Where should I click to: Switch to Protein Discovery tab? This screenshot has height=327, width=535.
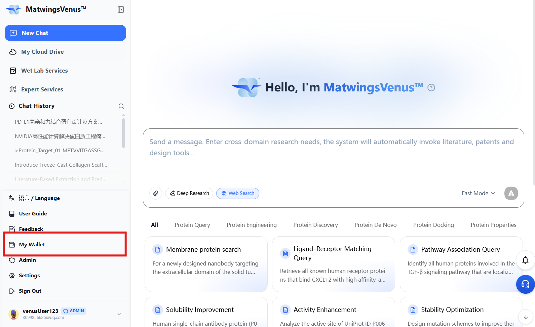click(315, 225)
